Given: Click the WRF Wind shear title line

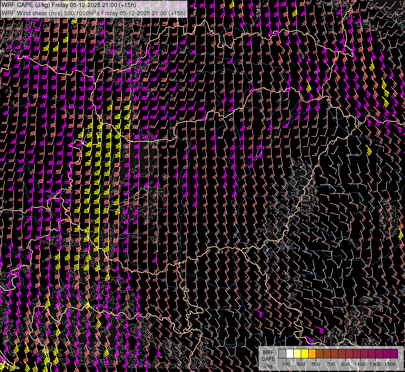Looking at the screenshot, I should 93,13.
